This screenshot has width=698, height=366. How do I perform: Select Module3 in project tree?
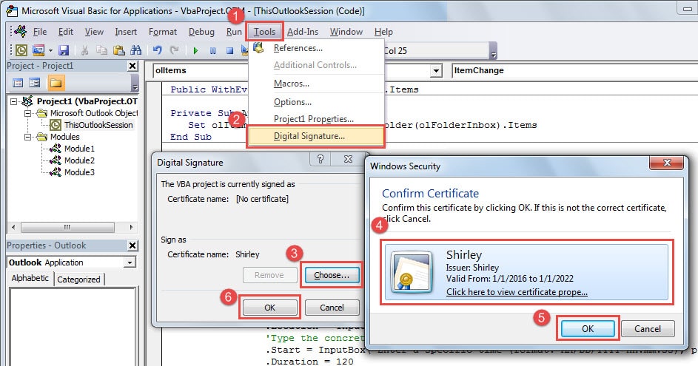coord(79,172)
